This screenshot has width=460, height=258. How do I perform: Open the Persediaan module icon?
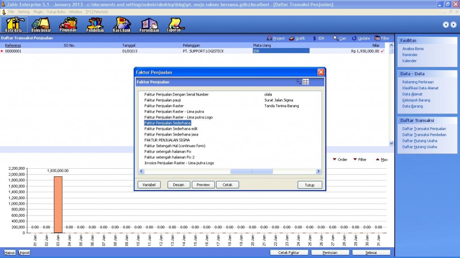point(149,25)
